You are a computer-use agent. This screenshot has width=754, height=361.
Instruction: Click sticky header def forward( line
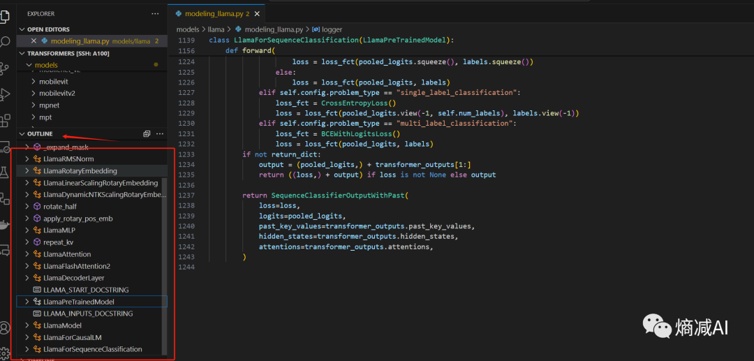[249, 50]
